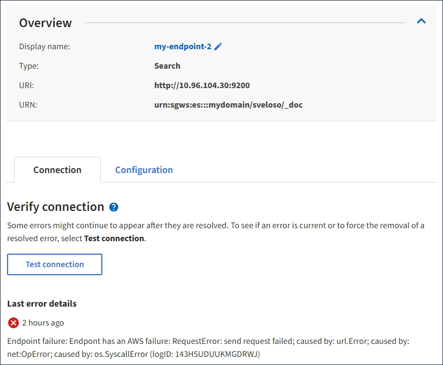Click the URI field label
443x365 pixels.
tap(27, 85)
